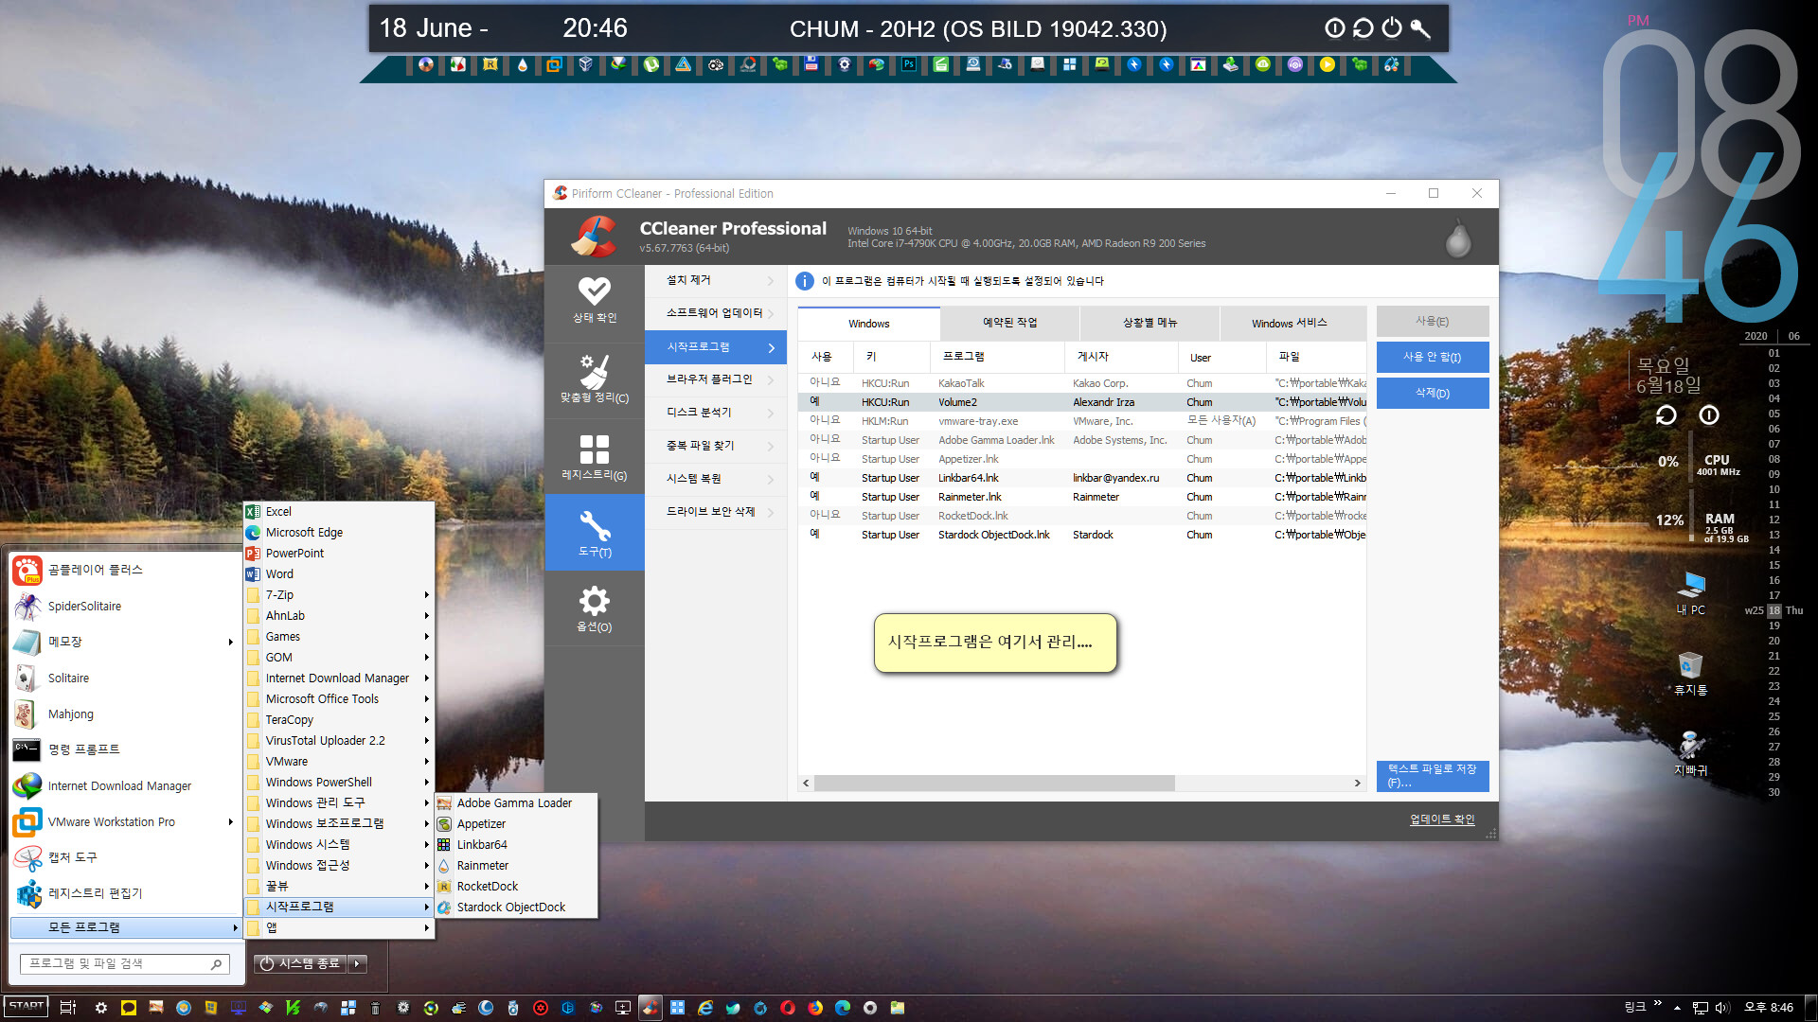Open the 맞춤형 정리 custom clean section
The width and height of the screenshot is (1818, 1022).
click(595, 379)
